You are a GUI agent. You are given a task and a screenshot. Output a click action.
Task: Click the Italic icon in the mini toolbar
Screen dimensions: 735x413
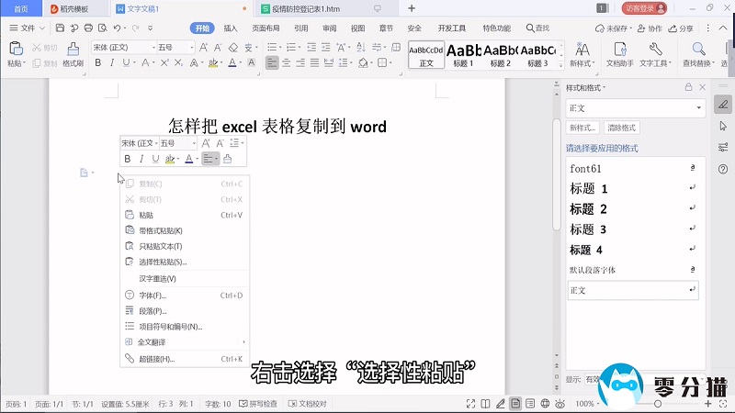(141, 159)
